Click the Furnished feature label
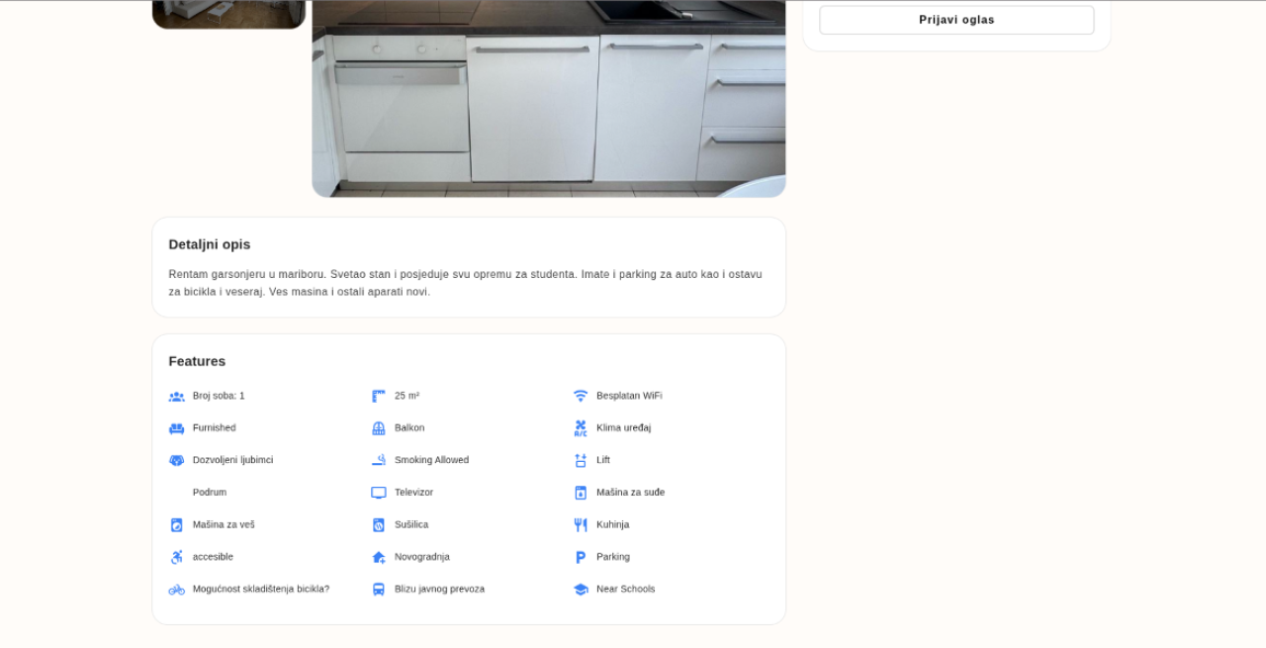 215,428
